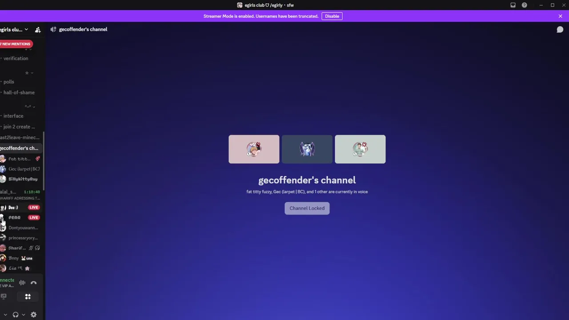Click the first participant tile with pink background

(254, 149)
